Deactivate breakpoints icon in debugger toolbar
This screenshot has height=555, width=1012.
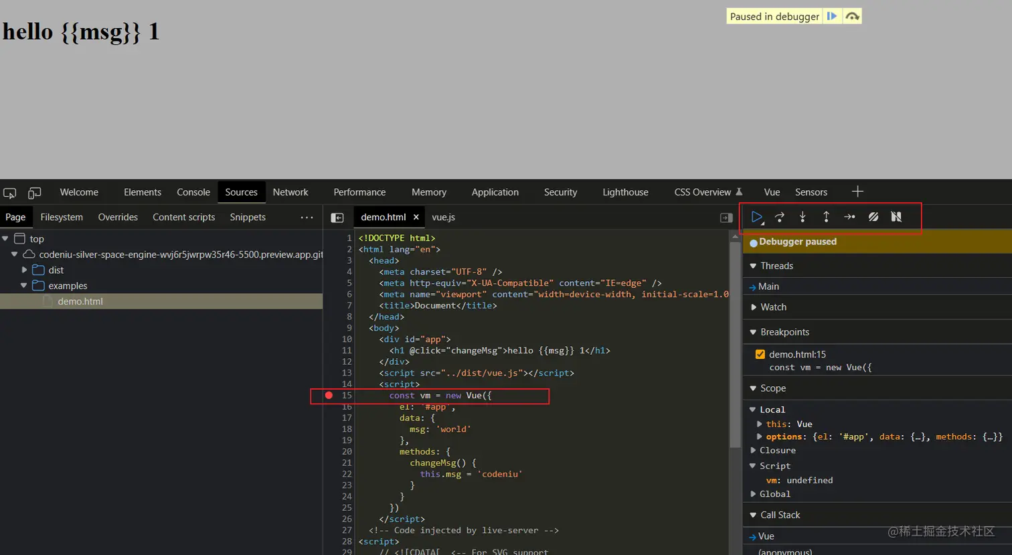(x=873, y=217)
